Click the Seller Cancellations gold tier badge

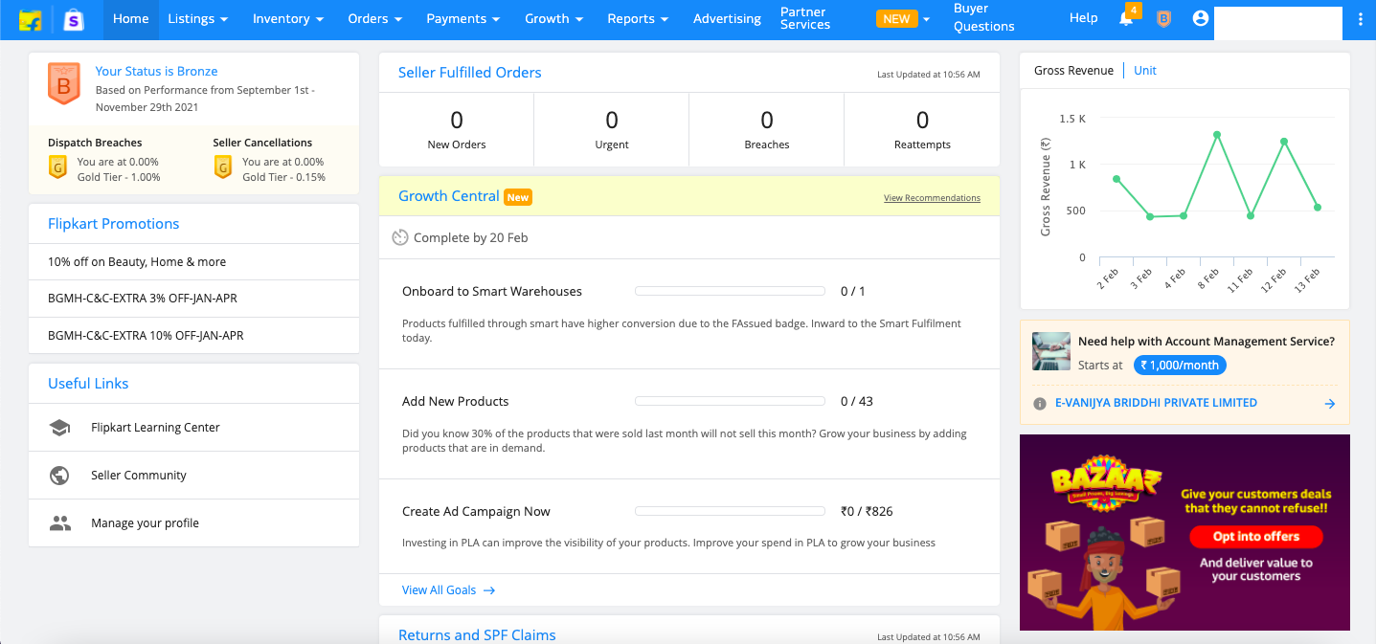(222, 168)
